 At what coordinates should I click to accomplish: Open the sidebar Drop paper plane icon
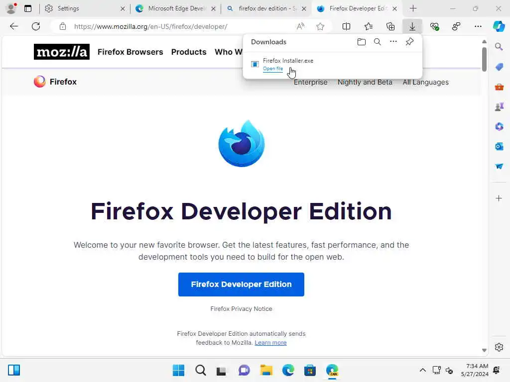click(499, 166)
